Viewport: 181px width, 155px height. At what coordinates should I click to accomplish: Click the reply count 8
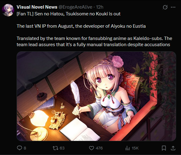(x=25, y=148)
